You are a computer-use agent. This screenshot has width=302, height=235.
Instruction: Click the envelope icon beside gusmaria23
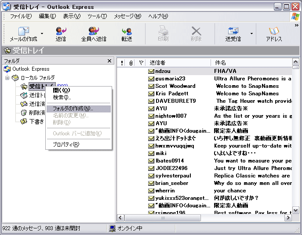point(151,79)
